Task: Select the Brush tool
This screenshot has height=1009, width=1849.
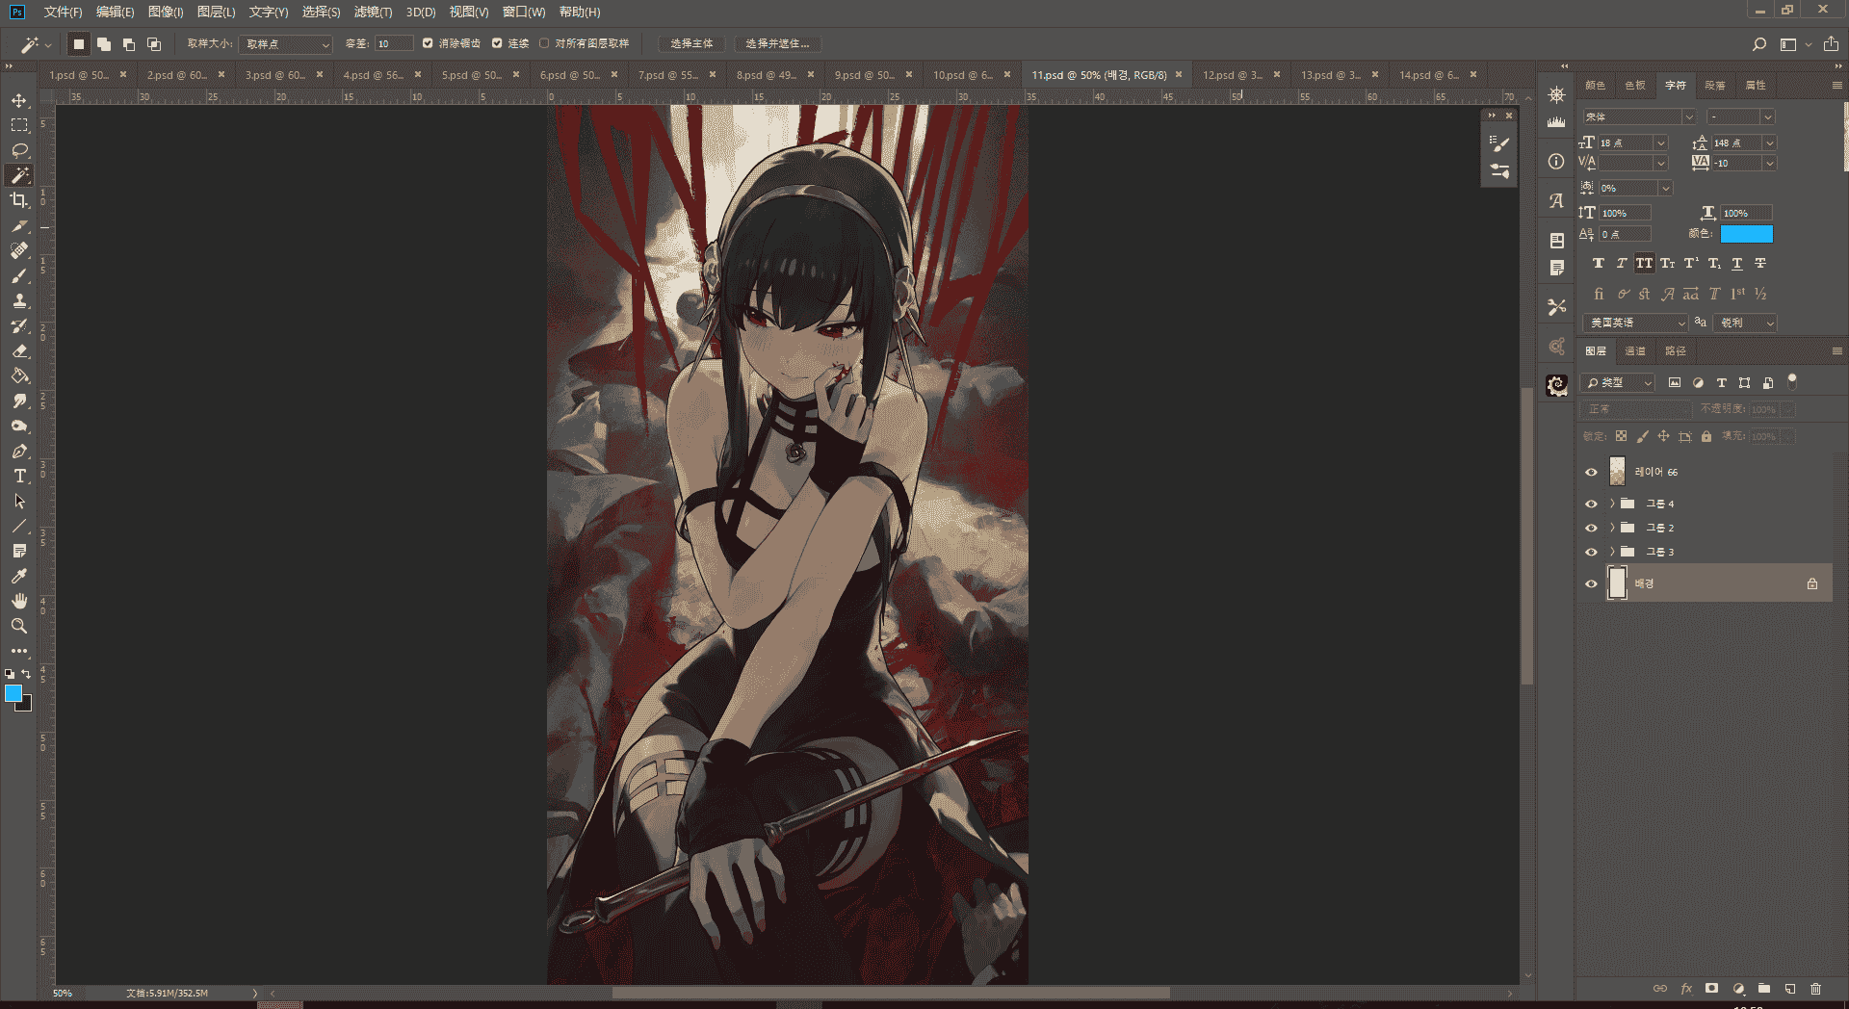Action: click(19, 275)
